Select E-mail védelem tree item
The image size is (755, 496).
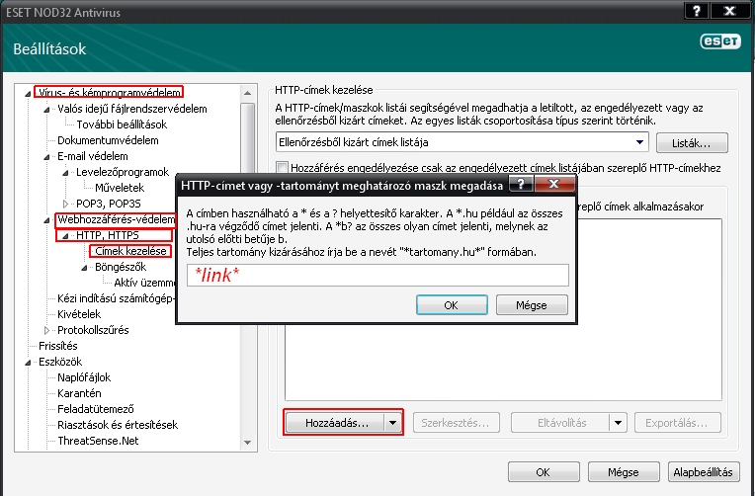tap(93, 156)
